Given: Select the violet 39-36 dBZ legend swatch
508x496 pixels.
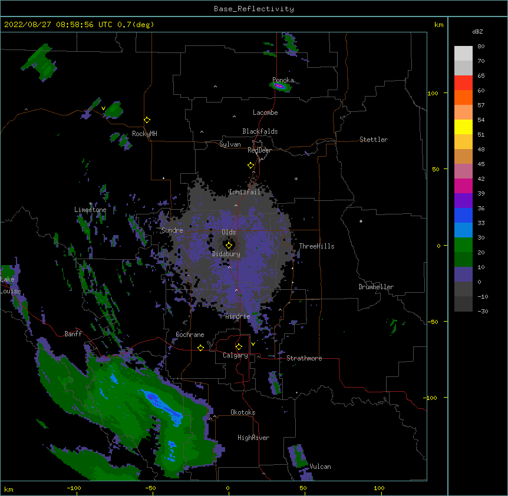Looking at the screenshot, I should tap(463, 201).
